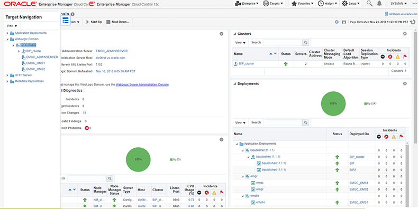Expand the HTTP Server tree node
This screenshot has width=418, height=209.
7,75
